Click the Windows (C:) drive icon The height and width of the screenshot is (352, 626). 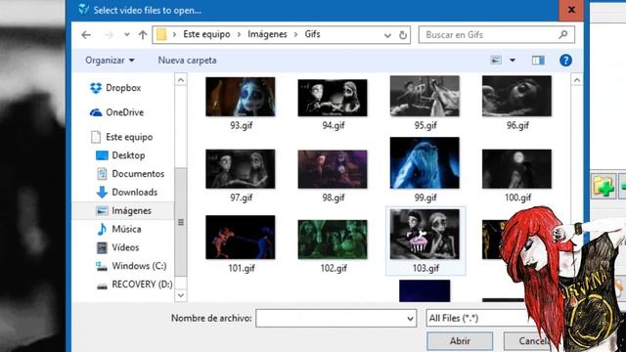click(102, 266)
